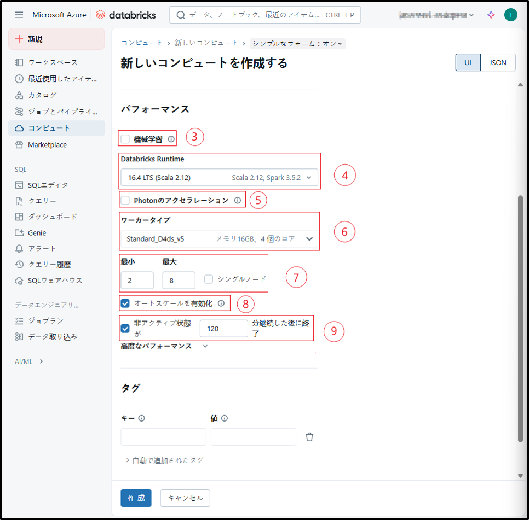Open the ワーカータイプ dropdown
The width and height of the screenshot is (529, 520).
coord(219,238)
